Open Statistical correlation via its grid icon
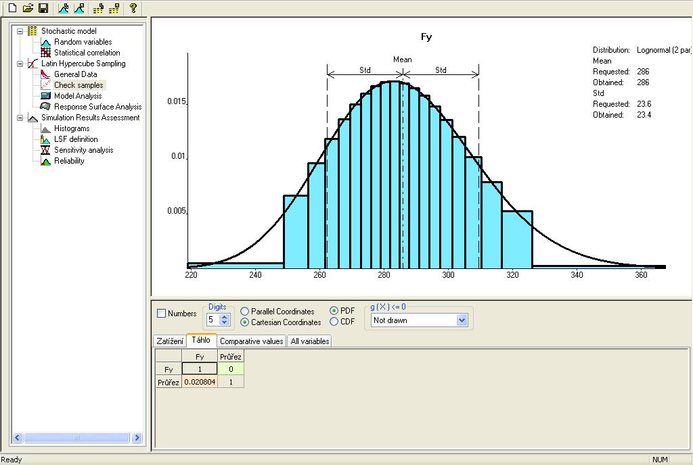The width and height of the screenshot is (693, 465). 45,53
